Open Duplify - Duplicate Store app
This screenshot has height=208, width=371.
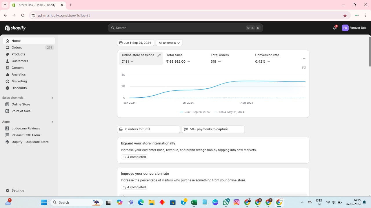click(x=30, y=142)
